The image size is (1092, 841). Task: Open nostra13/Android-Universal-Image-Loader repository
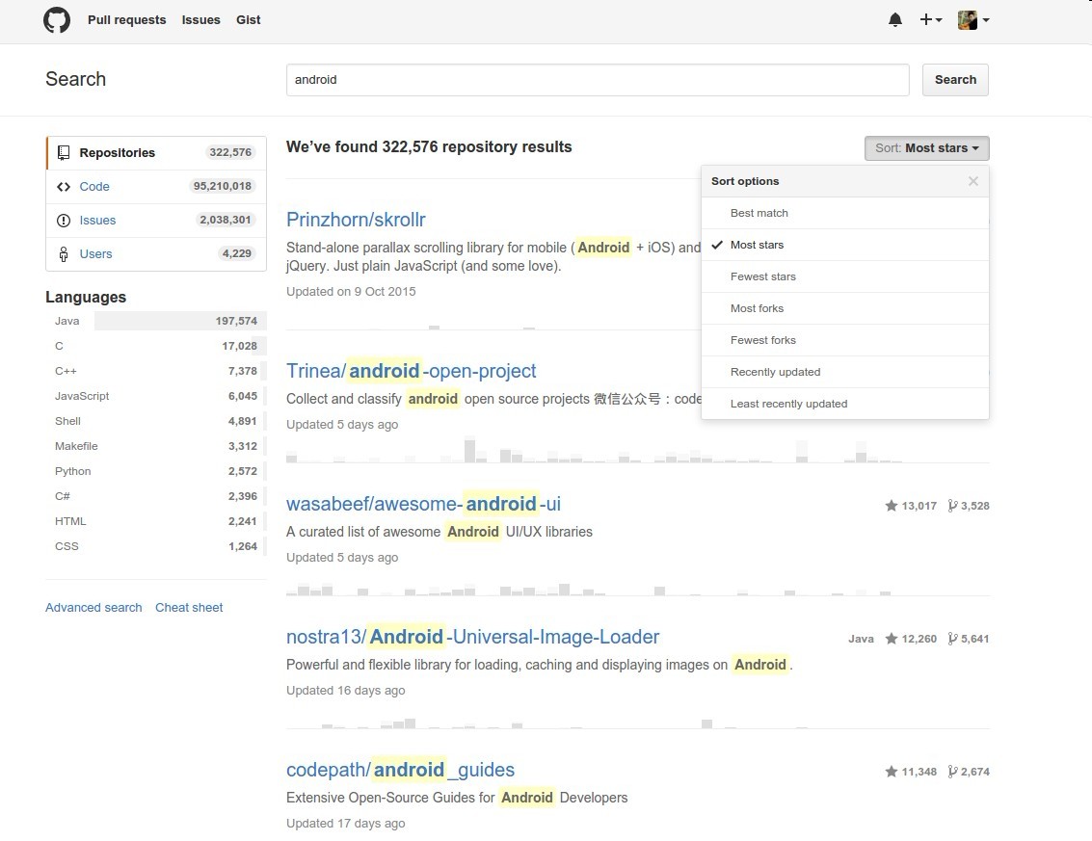point(473,637)
